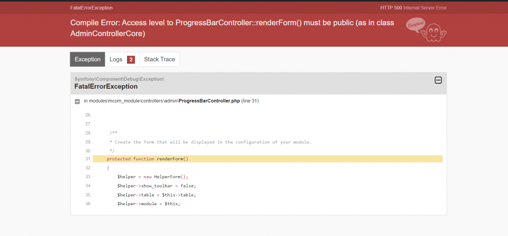508x236 pixels.
Task: Click the Symfony\Component\Debug\Exception namespace text
Action: pos(119,79)
